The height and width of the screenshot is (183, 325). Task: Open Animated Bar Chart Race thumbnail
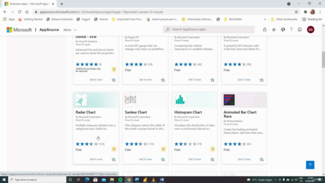[x=229, y=100]
